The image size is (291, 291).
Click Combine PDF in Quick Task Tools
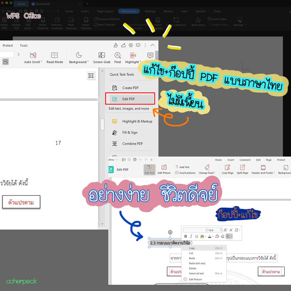[x=127, y=144]
